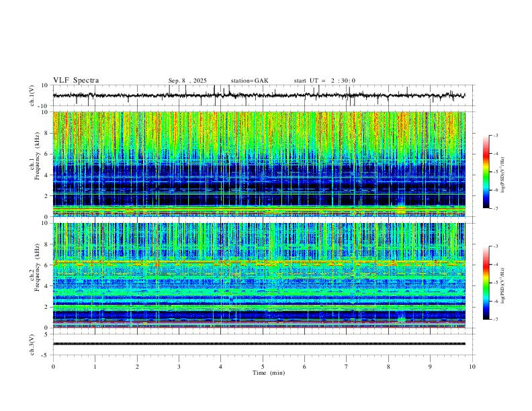532x411 pixels.
Task: Click the ch.2 spectrogram color bar
Action: [x=486, y=283]
